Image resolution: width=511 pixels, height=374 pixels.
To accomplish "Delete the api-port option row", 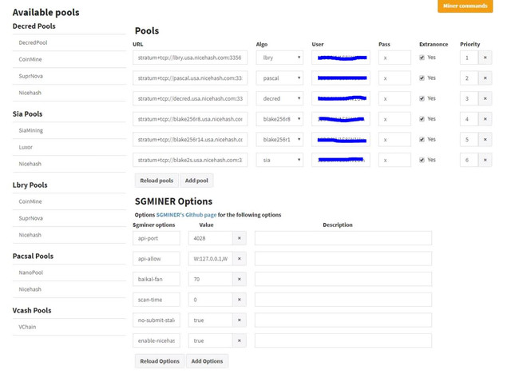I will [240, 238].
